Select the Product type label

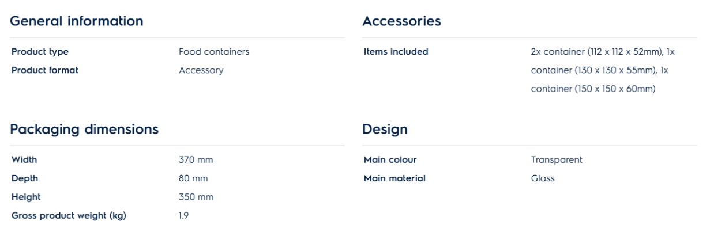click(x=40, y=52)
